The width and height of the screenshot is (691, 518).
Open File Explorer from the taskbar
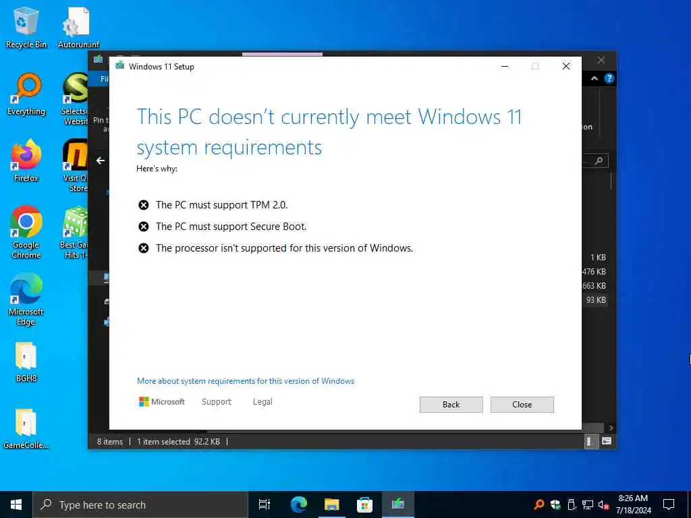click(331, 505)
